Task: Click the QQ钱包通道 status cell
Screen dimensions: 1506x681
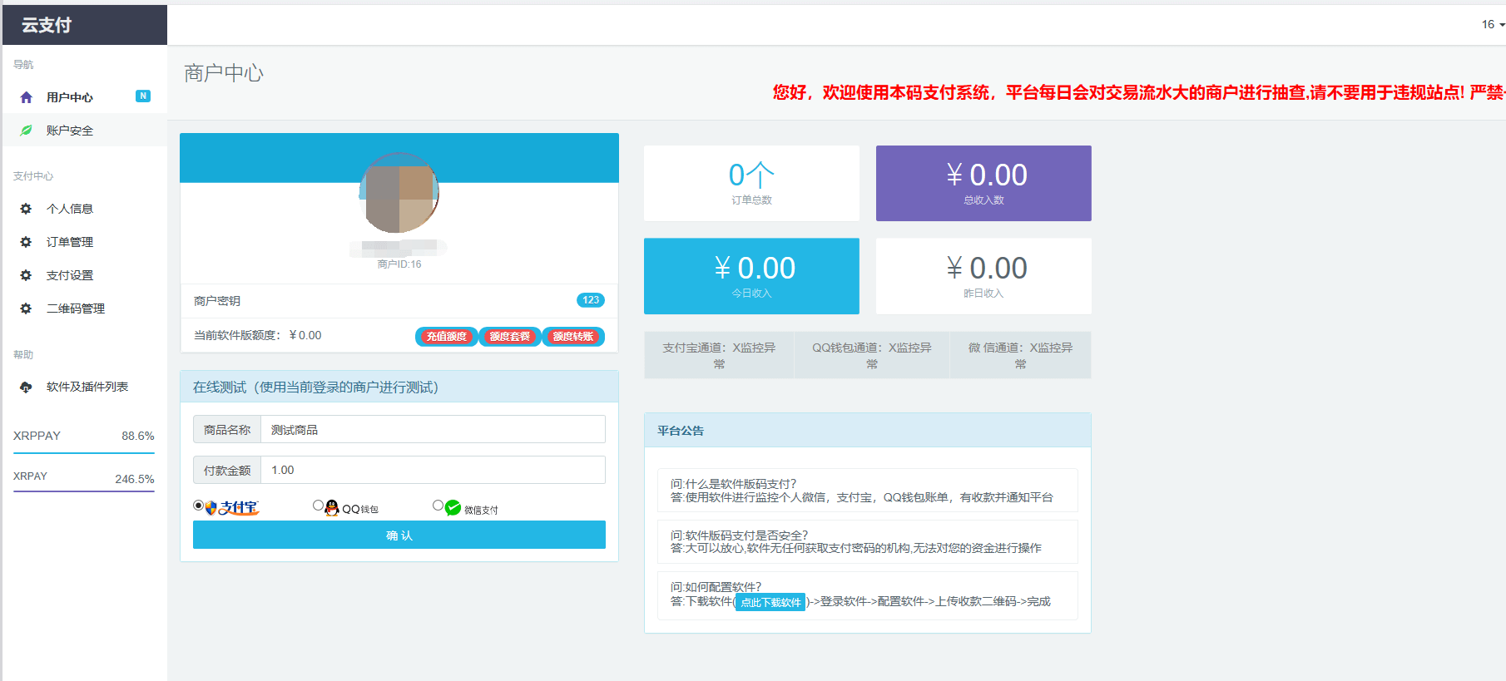Action: click(872, 355)
